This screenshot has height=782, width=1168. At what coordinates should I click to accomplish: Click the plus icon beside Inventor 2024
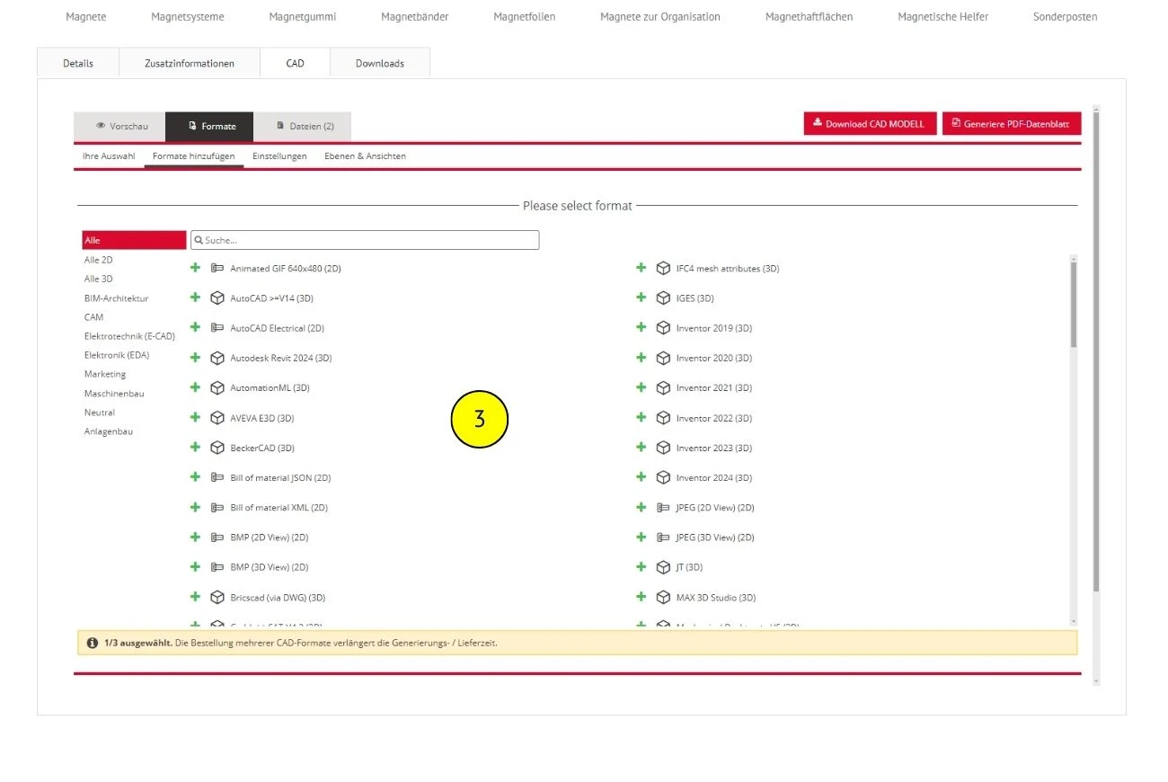pyautogui.click(x=641, y=477)
